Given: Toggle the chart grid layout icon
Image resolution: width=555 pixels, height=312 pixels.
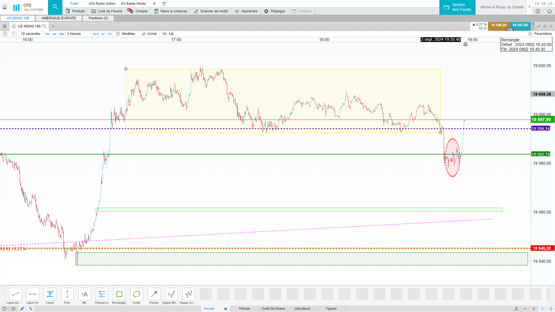Looking at the screenshot, I should (14, 34).
